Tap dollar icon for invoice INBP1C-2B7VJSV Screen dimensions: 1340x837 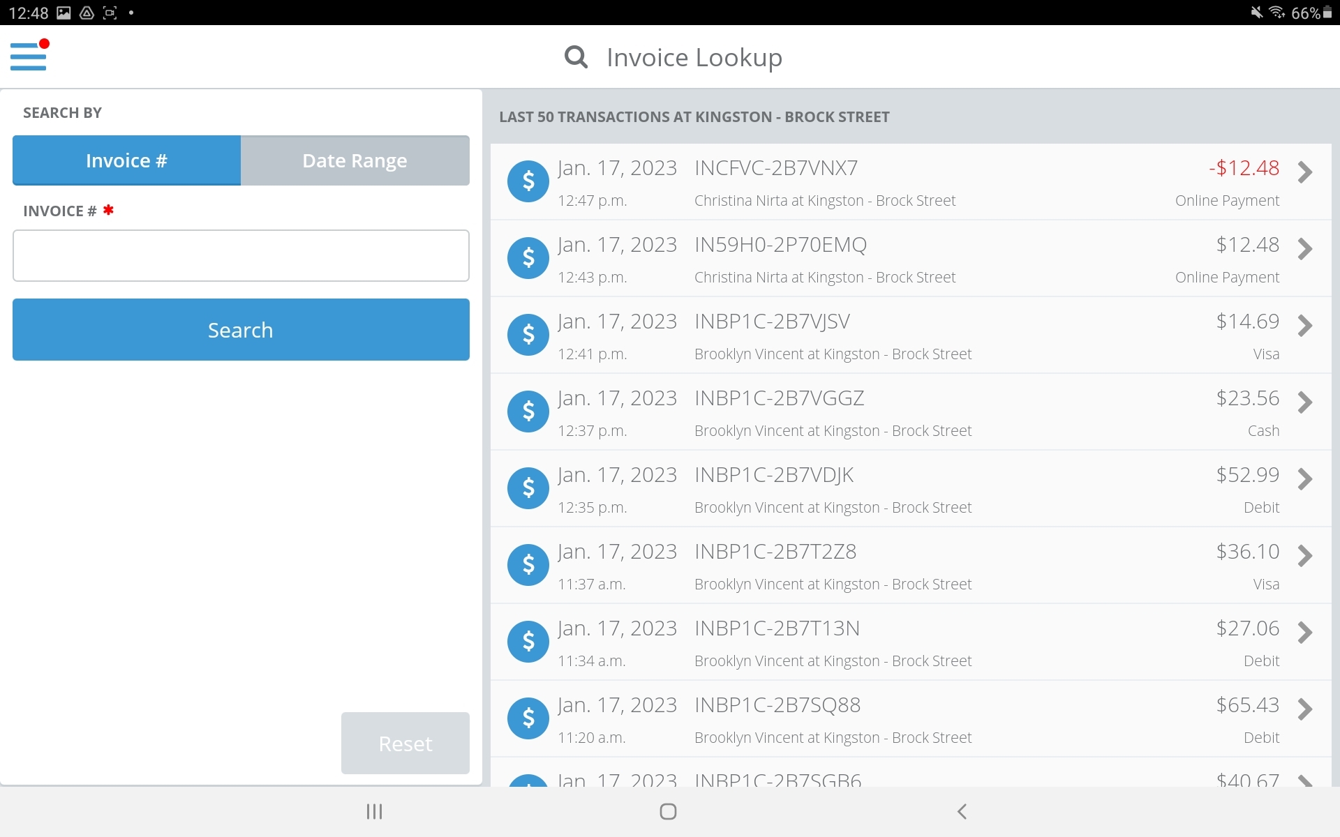coord(528,335)
